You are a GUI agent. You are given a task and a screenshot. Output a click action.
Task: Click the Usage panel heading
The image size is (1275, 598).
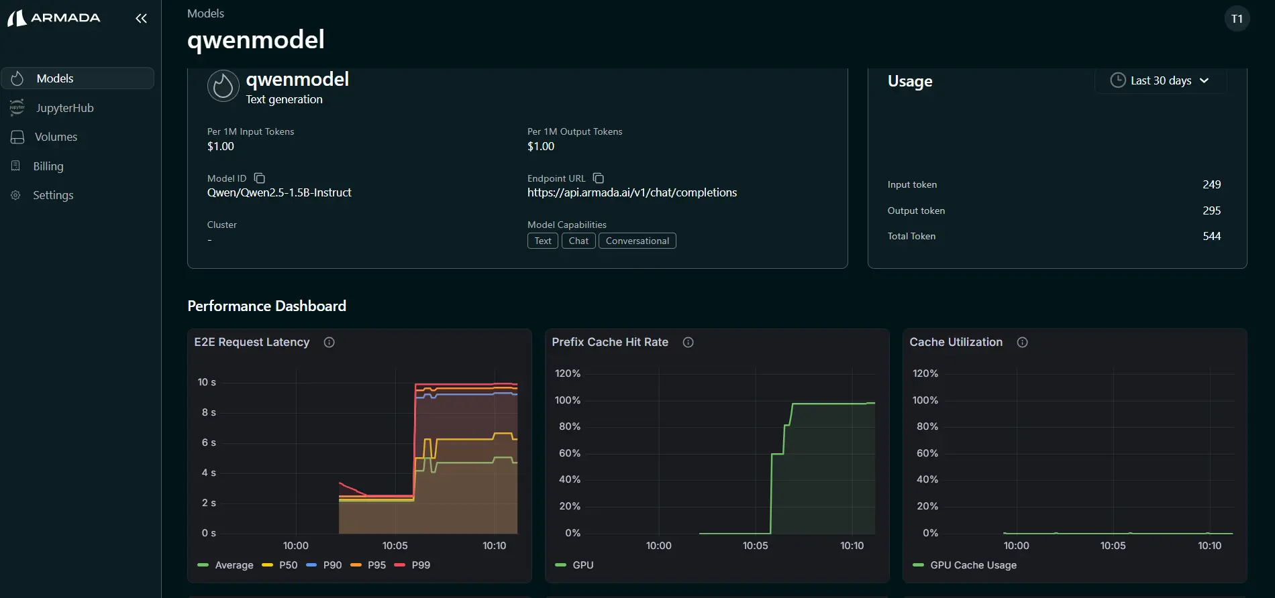click(910, 81)
